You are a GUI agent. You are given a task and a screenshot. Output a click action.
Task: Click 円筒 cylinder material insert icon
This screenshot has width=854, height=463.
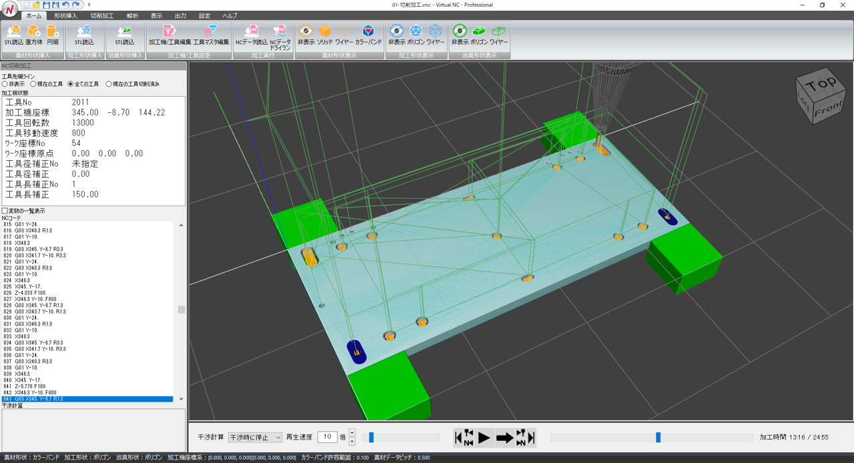click(53, 35)
